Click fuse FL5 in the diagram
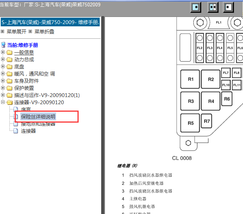Screen dimensions: 243x214 (230, 48)
